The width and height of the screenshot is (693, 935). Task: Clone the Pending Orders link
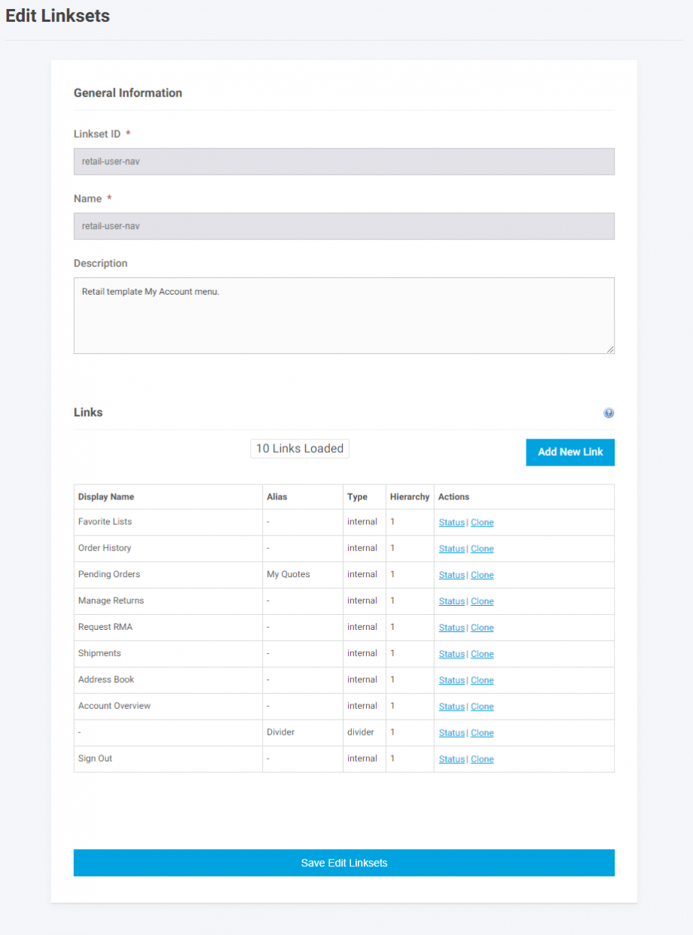(482, 575)
